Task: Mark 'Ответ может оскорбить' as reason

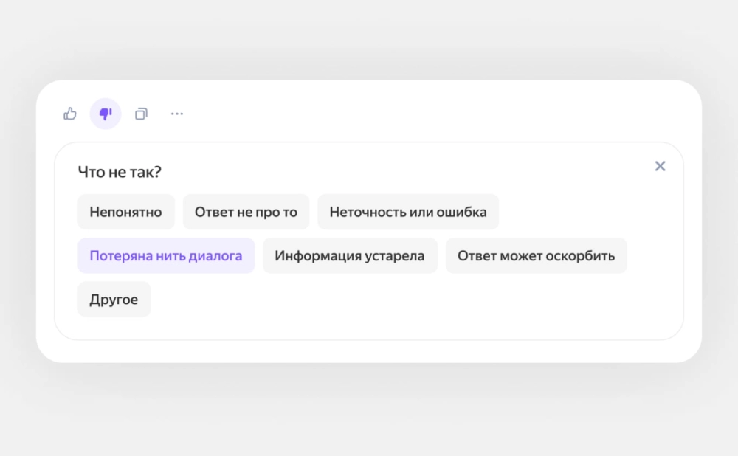Action: [x=536, y=256]
